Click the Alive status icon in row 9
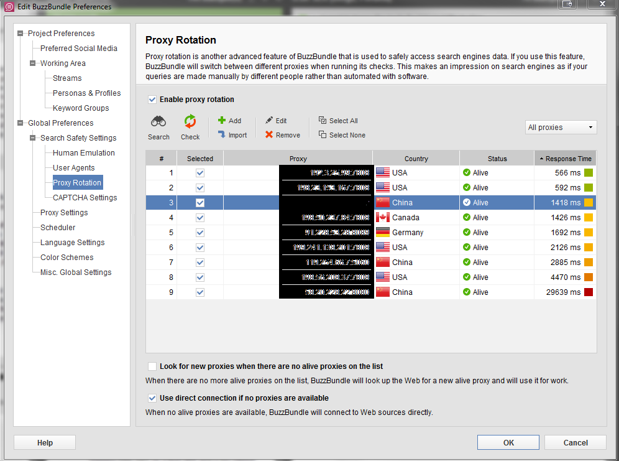 click(x=467, y=292)
